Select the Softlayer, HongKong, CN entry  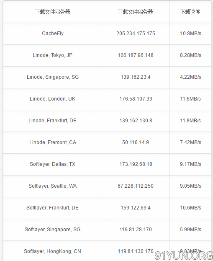(x=53, y=251)
